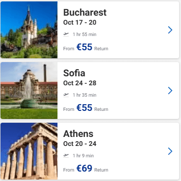The height and width of the screenshot is (181, 181).
Task: Click the 1 hr 9 min flight duration
Action: point(83,156)
